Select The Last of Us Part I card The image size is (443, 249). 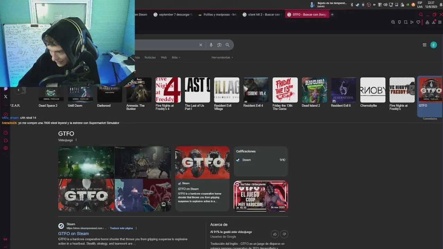tap(197, 94)
